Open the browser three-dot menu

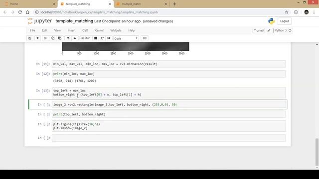click(314, 12)
